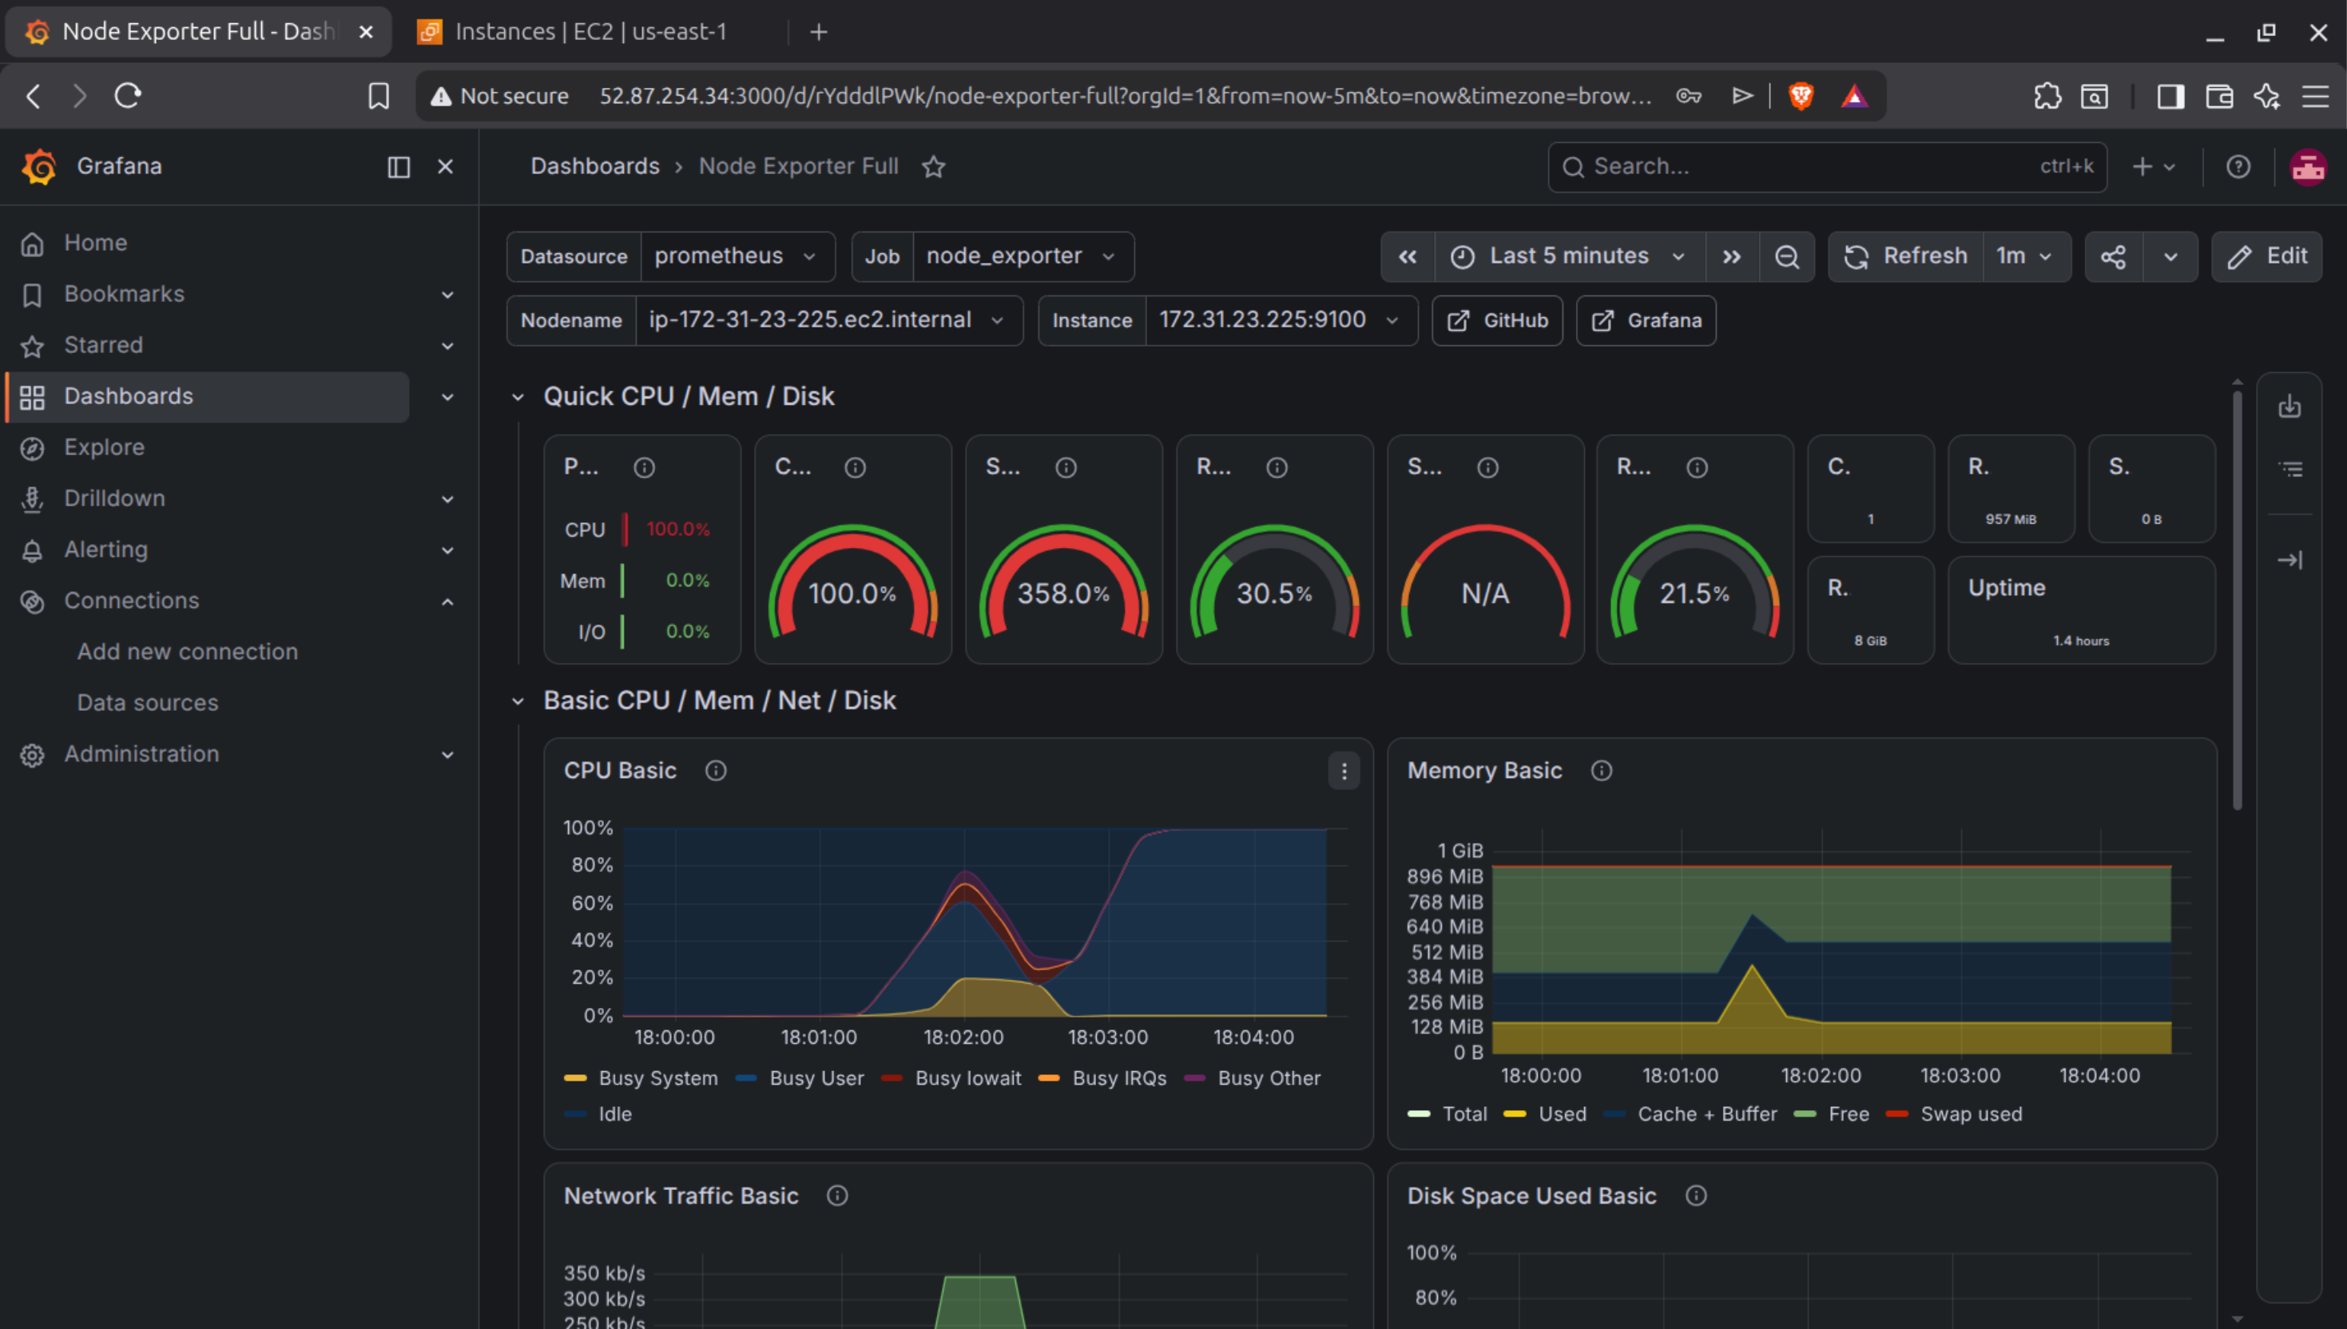Show Memory Basic panel info icon
Viewport: 2347px width, 1329px height.
[x=1601, y=772]
